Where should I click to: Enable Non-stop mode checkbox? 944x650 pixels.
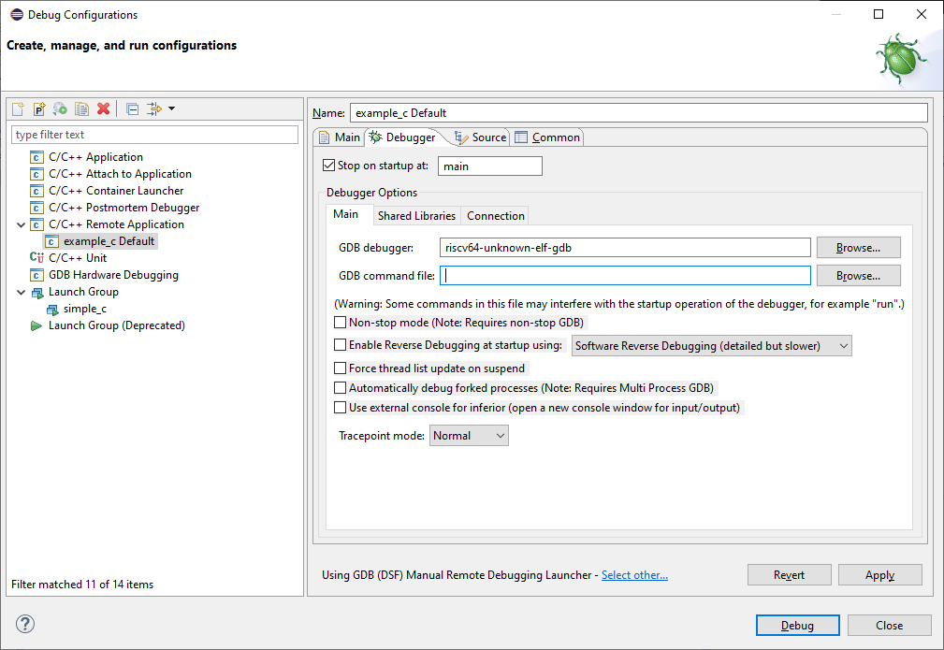point(341,323)
